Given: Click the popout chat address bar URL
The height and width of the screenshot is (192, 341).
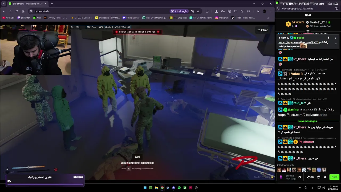Looking at the screenshot, I should point(297,9).
